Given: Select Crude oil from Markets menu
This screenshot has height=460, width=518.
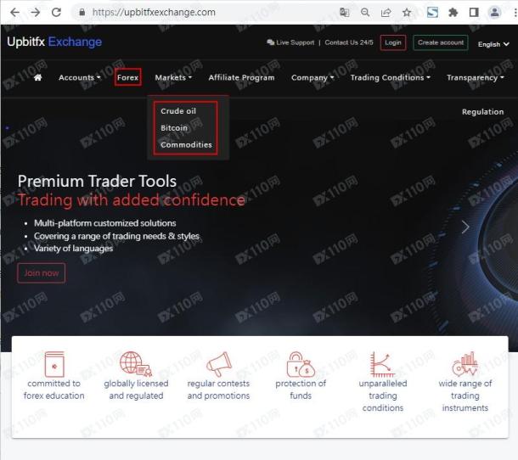Looking at the screenshot, I should coord(178,111).
